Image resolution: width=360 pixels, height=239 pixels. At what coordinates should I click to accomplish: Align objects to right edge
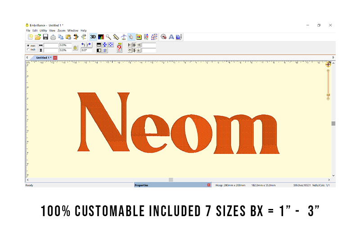tap(139, 45)
